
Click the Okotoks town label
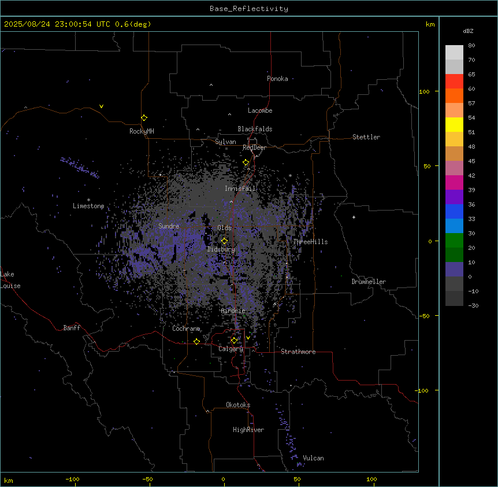click(238, 405)
